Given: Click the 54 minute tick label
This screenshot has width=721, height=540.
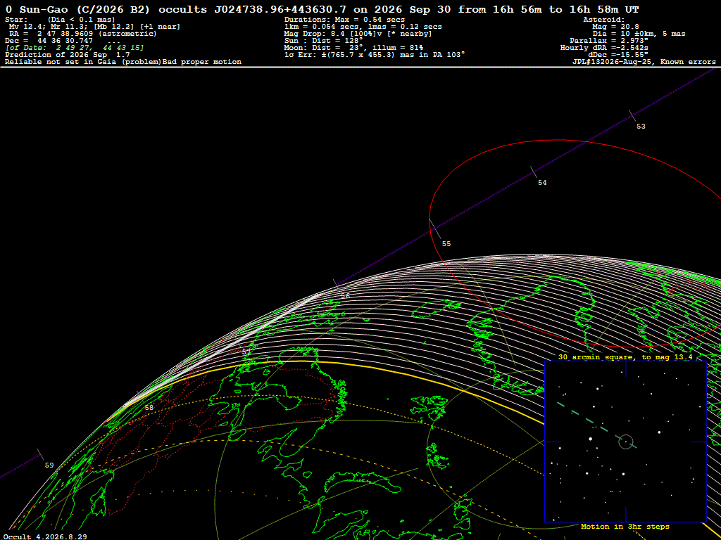Looking at the screenshot, I should click(x=542, y=183).
